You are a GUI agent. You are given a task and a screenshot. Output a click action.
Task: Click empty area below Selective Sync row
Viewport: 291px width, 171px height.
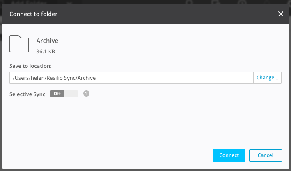pos(146,119)
